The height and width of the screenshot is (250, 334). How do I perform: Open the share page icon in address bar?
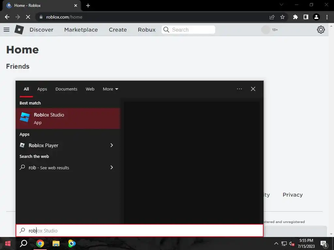click(272, 17)
